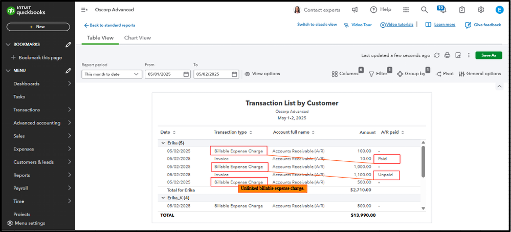Image resolution: width=511 pixels, height=232 pixels.
Task: Open the tasks clipboard icon
Action: point(462,10)
